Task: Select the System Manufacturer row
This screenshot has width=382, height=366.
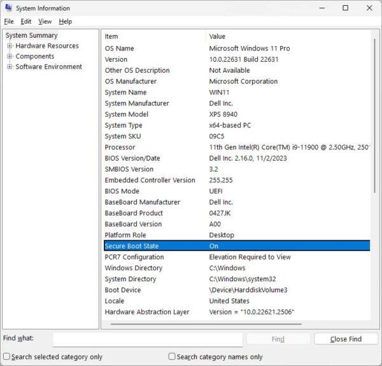Action: pyautogui.click(x=237, y=103)
